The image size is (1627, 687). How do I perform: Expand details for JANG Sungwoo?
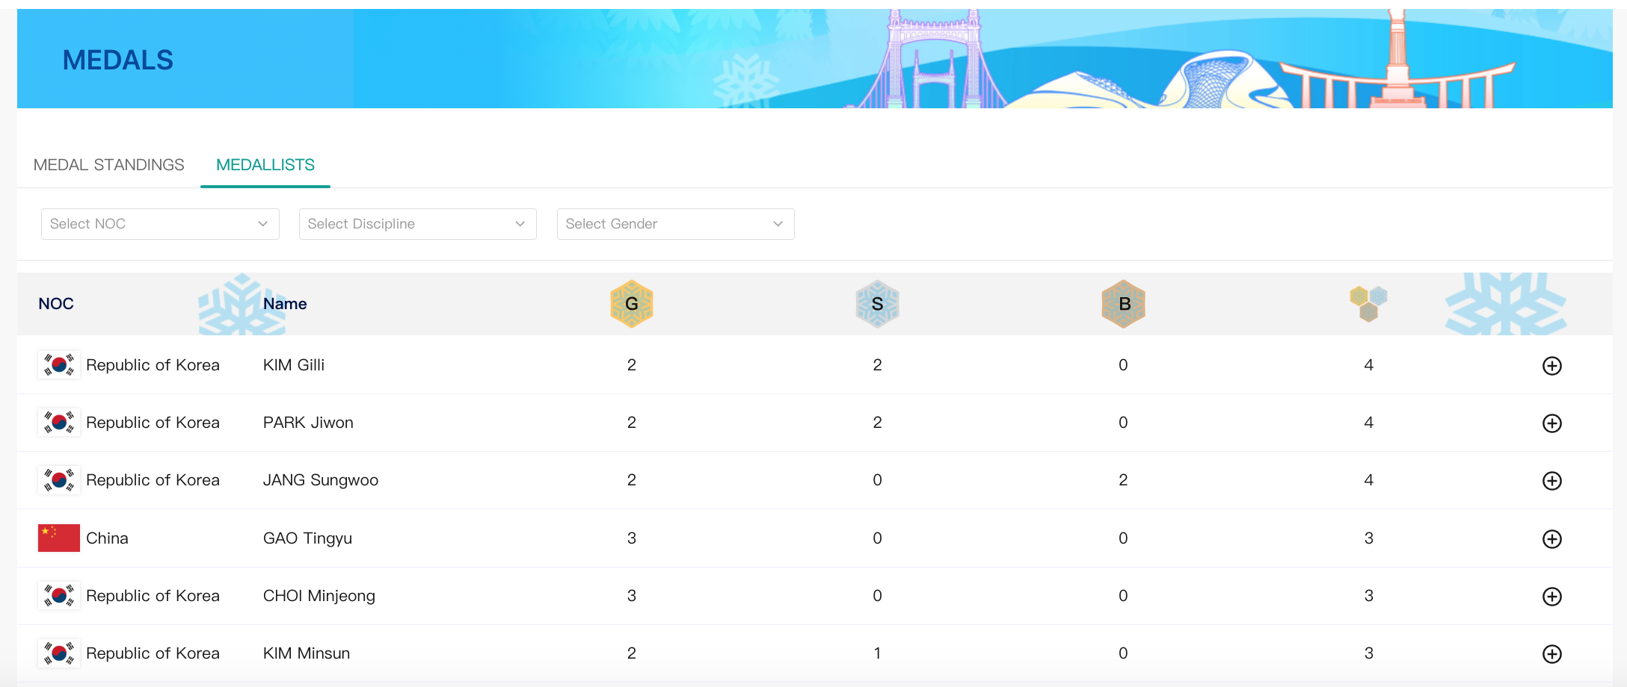pyautogui.click(x=1552, y=481)
